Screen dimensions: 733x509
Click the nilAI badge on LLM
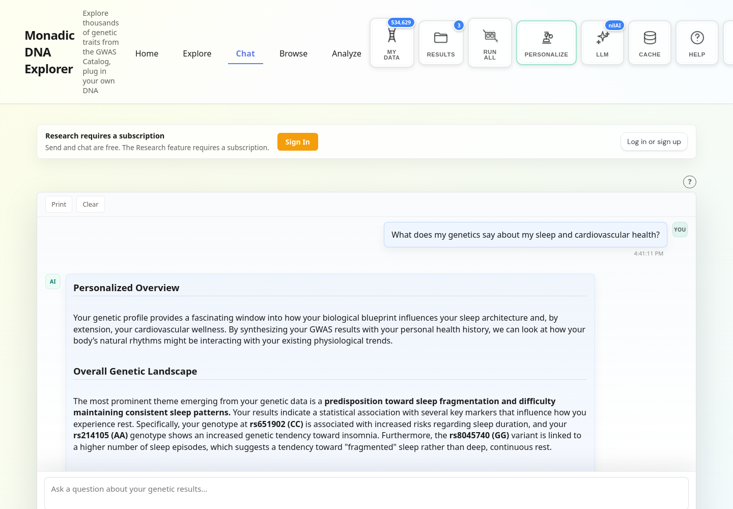tap(615, 25)
